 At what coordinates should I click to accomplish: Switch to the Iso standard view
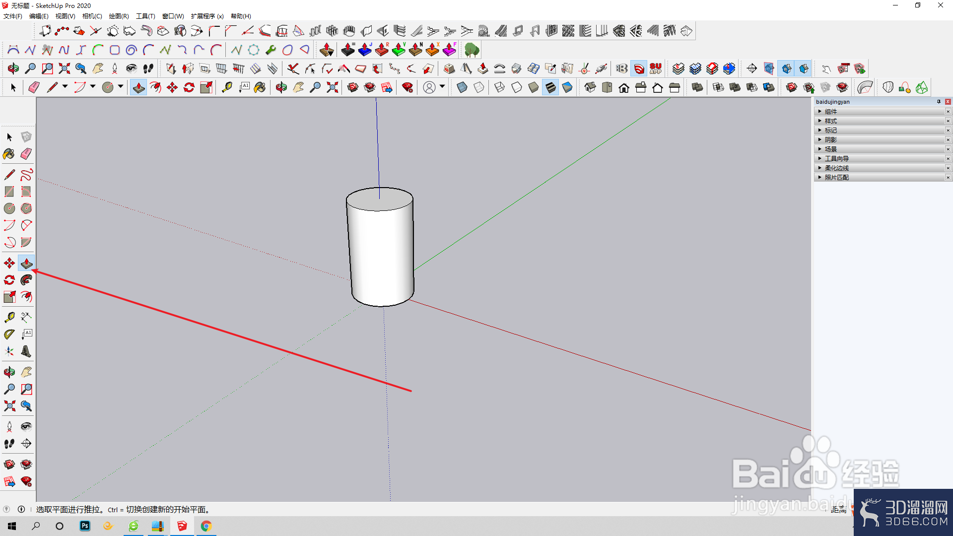click(x=590, y=87)
